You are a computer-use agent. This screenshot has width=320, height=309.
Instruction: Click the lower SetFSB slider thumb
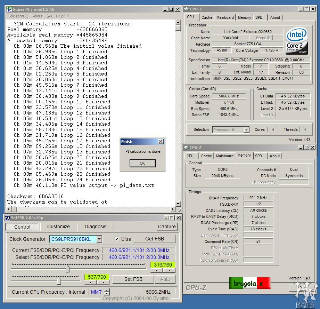pyautogui.click(x=59, y=280)
